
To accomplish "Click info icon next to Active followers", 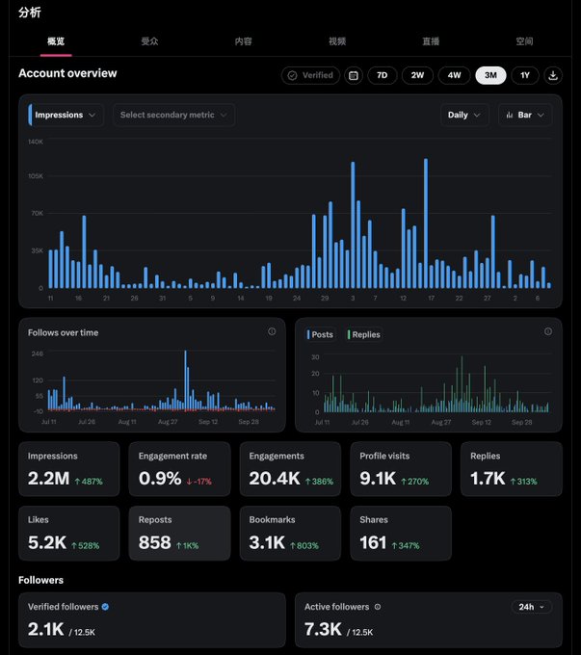I will 378,607.
